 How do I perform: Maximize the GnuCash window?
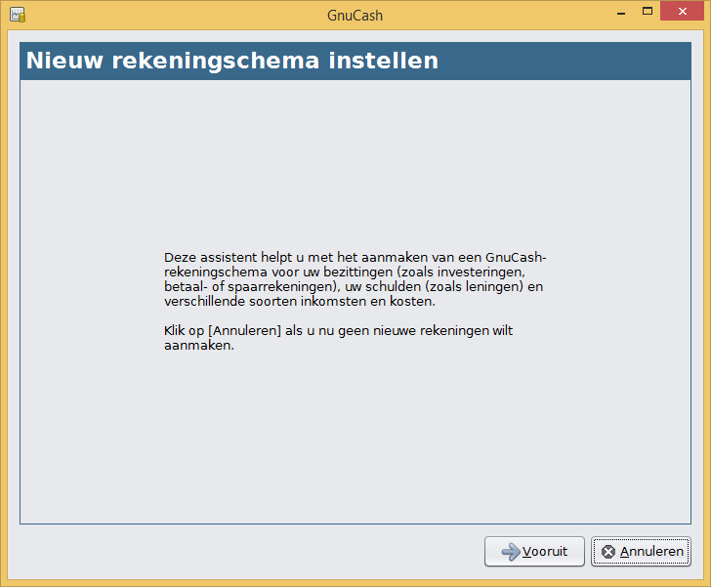click(x=648, y=12)
